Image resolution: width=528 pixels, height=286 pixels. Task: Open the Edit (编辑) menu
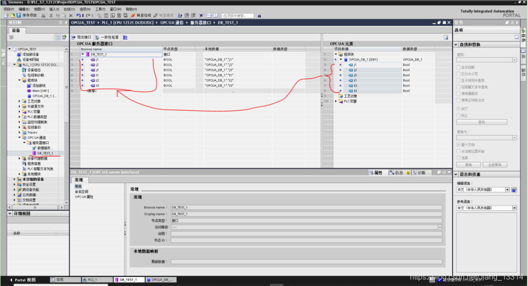24,9
